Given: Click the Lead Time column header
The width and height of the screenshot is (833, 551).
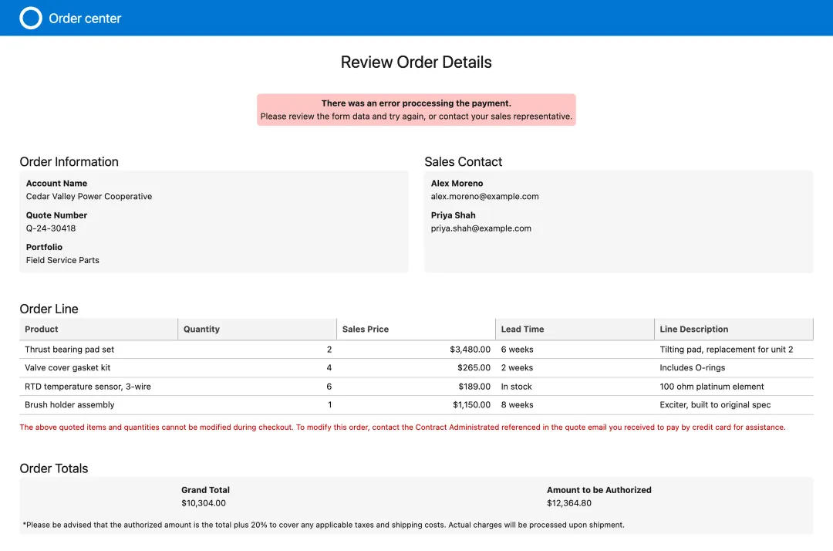Looking at the screenshot, I should [x=575, y=330].
